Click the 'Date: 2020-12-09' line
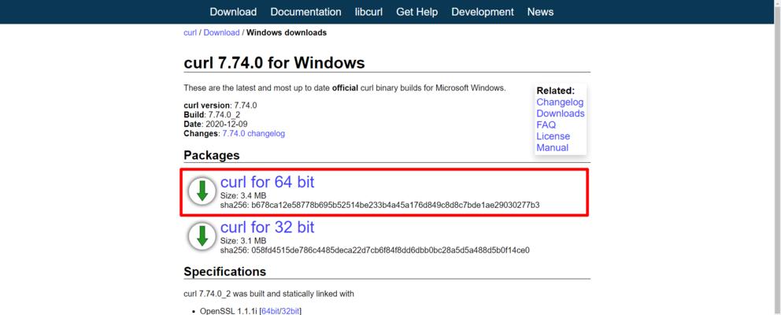 pos(216,124)
